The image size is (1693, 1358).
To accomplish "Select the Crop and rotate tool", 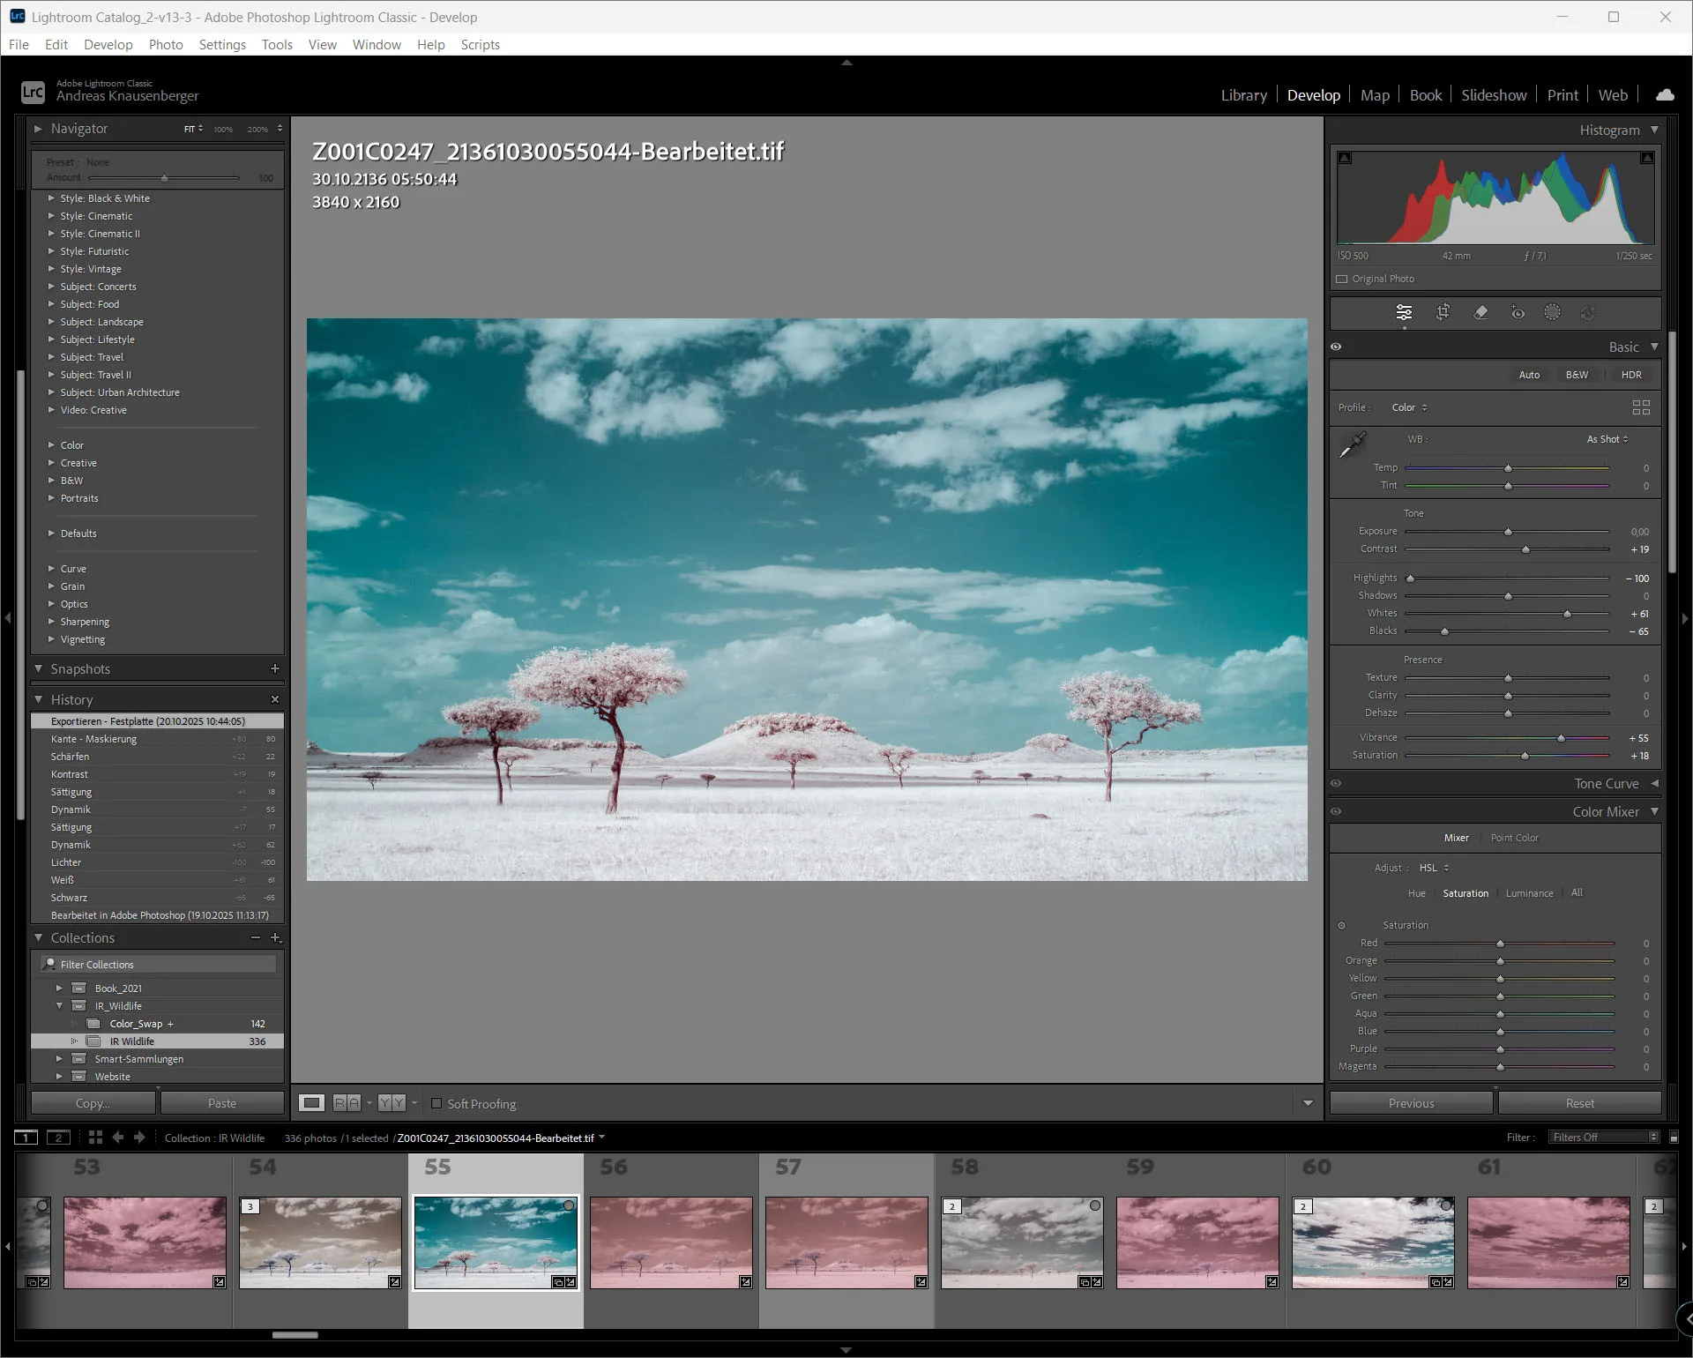I will pos(1443,312).
